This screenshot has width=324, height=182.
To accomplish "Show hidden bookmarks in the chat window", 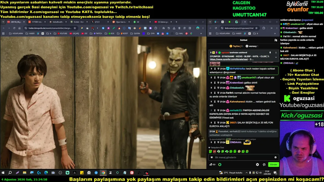I will click(x=275, y=33).
